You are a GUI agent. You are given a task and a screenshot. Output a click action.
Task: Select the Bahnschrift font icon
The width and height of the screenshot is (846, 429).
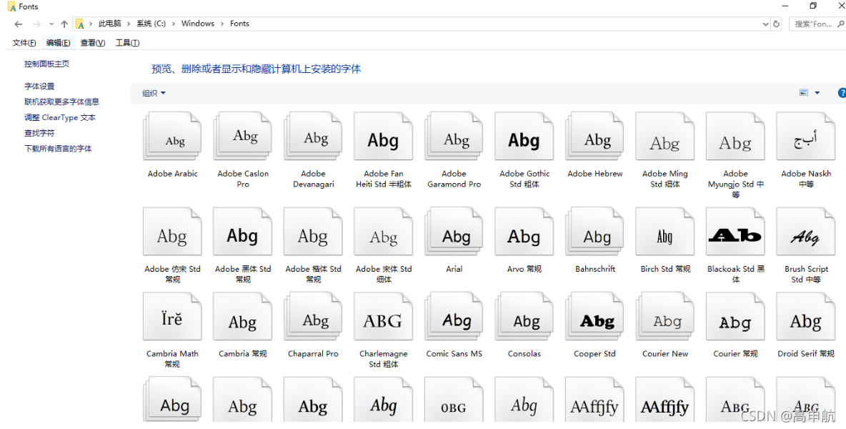[x=594, y=232]
